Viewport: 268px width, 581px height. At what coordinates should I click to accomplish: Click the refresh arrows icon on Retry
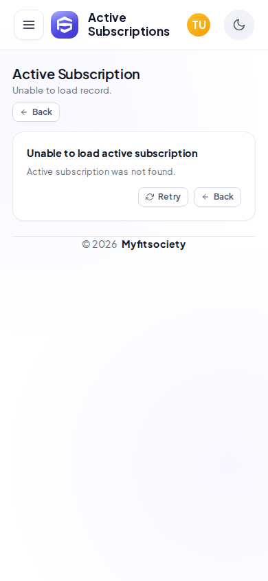click(150, 197)
